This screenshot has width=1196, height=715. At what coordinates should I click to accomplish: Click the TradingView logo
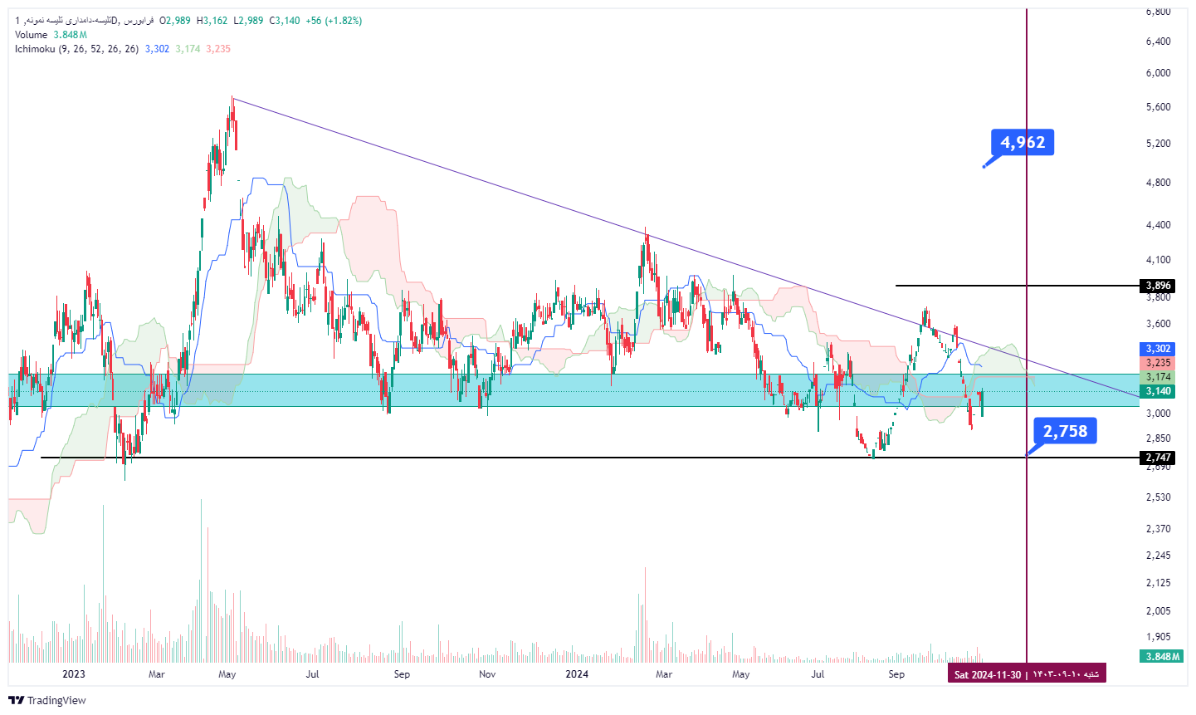47,700
